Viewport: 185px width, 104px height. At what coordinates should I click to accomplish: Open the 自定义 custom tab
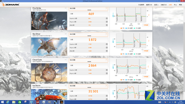156,5
